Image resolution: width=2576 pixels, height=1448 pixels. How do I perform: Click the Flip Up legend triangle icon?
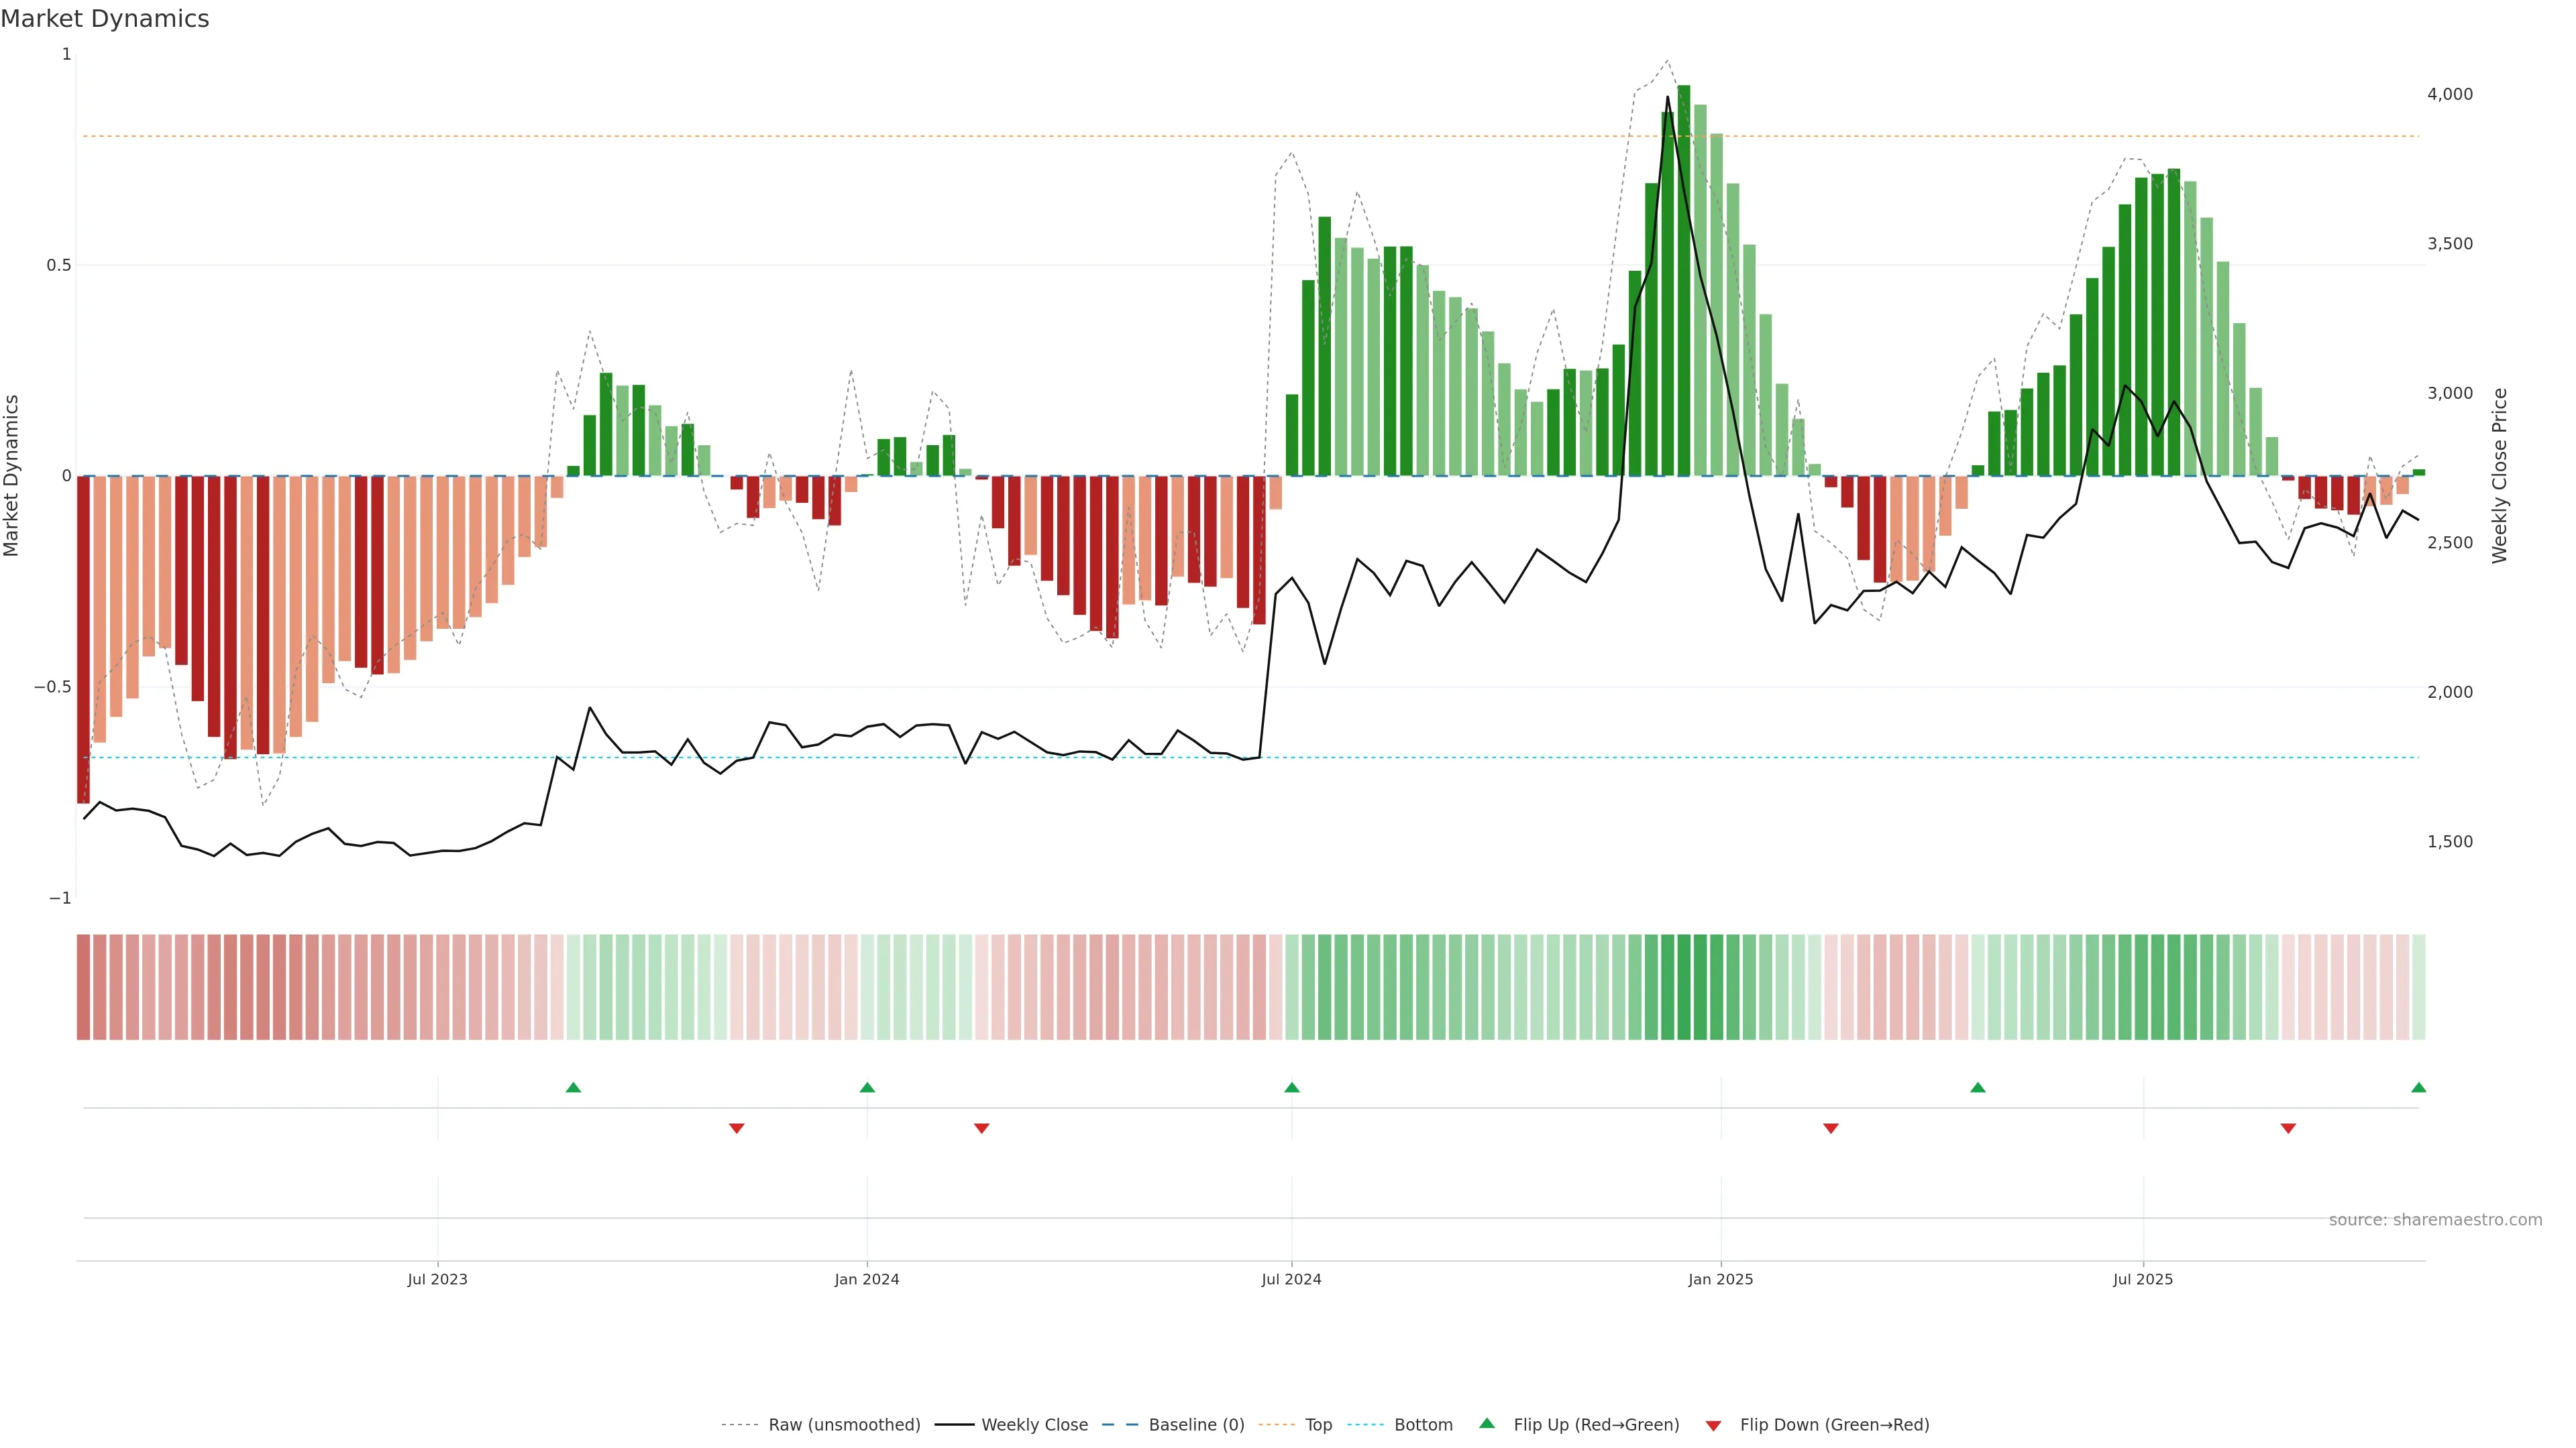tap(1486, 1423)
